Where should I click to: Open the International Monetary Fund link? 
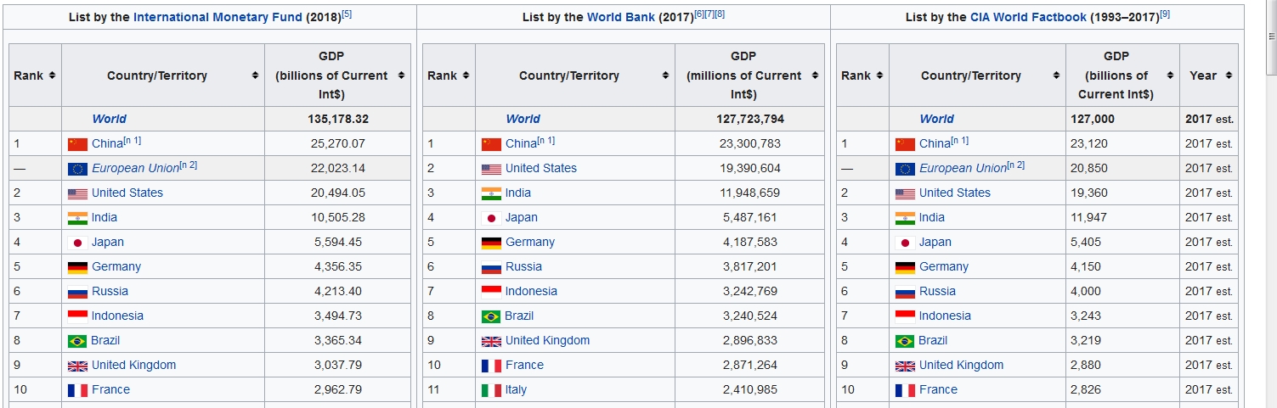click(x=217, y=17)
